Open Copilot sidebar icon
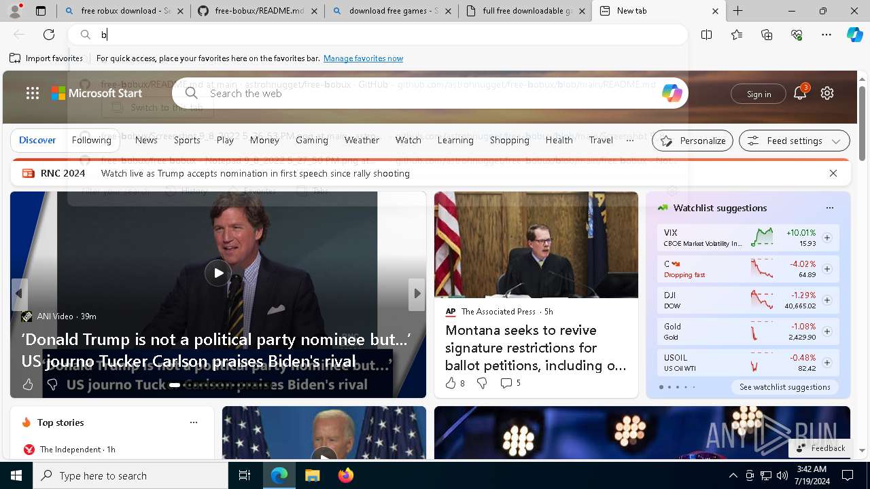 click(854, 35)
